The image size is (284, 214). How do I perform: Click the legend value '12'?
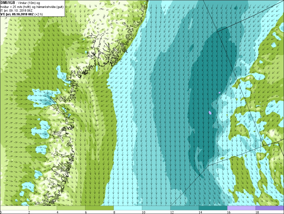click(x=172, y=212)
